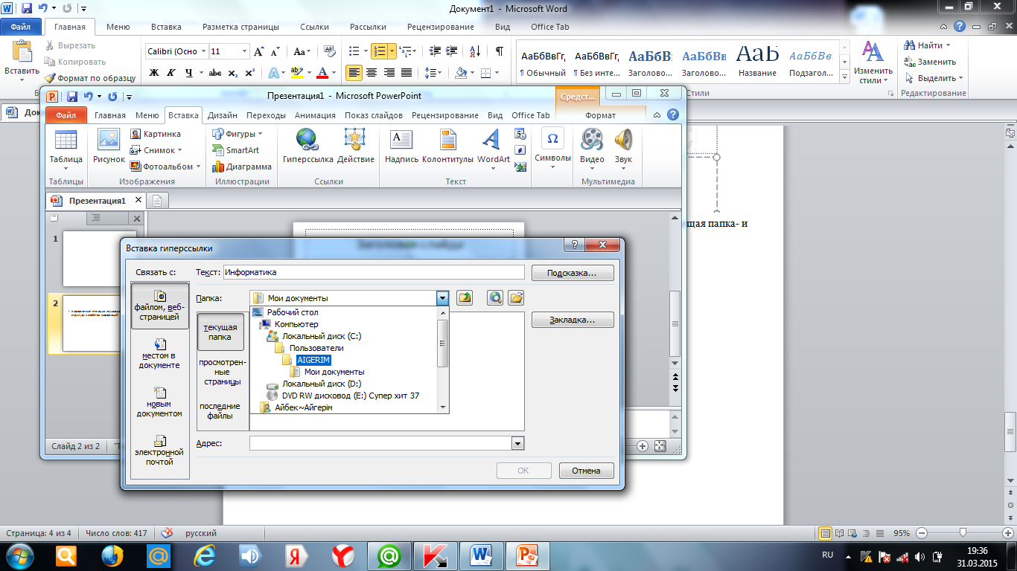Image resolution: width=1017 pixels, height=571 pixels.
Task: Open the Адрес dropdown arrow
Action: (x=517, y=443)
